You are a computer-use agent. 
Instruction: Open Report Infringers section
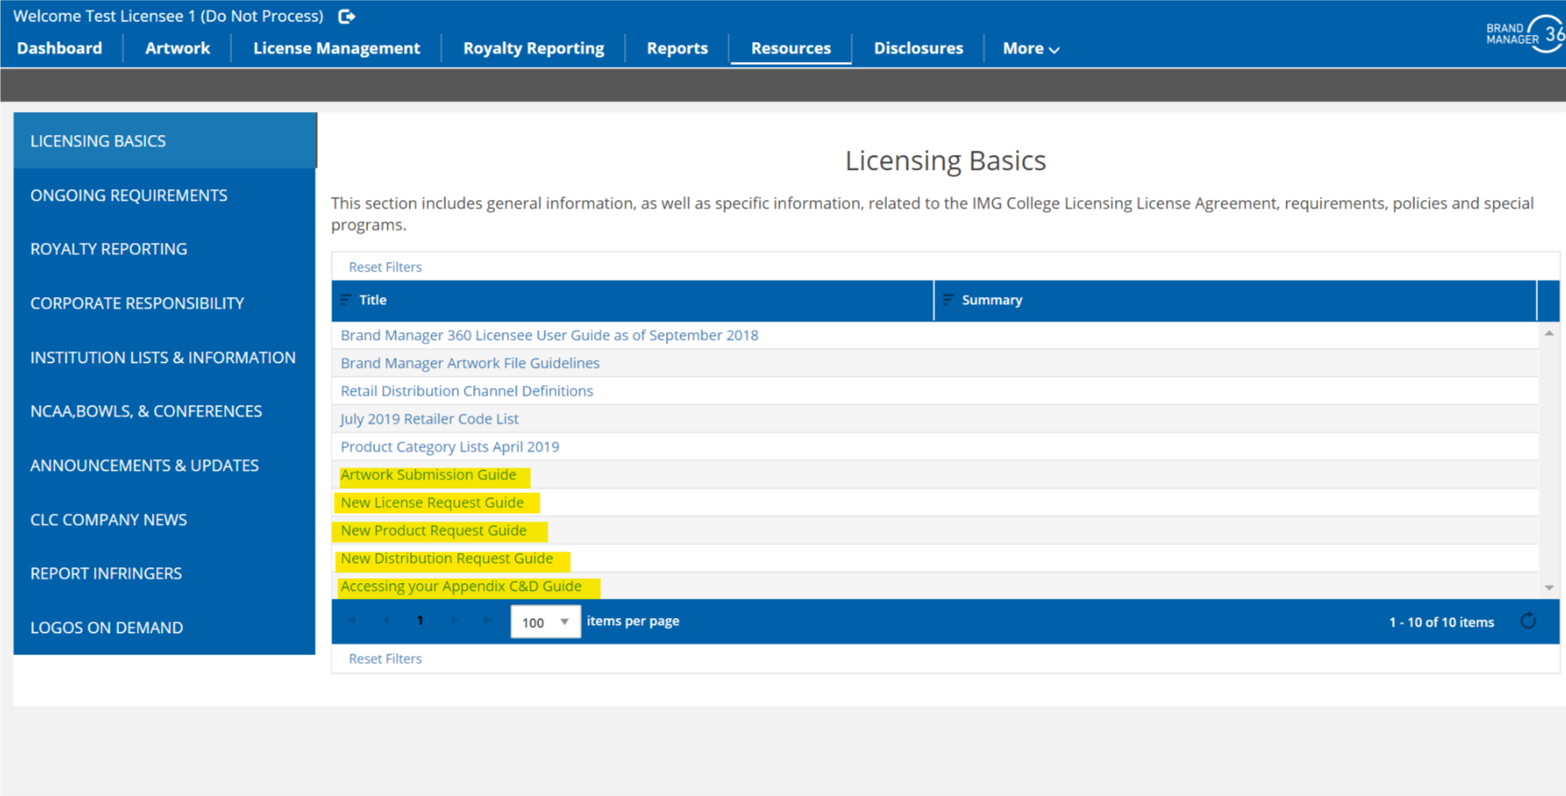165,573
